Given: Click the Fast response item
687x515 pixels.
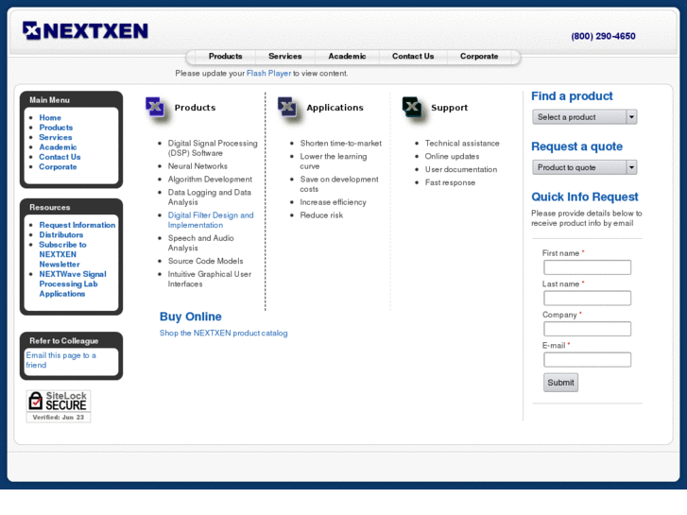Looking at the screenshot, I should pos(450,182).
